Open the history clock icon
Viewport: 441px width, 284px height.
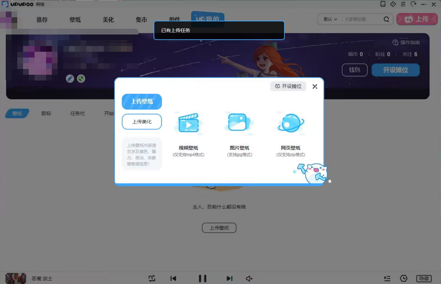[404, 278]
